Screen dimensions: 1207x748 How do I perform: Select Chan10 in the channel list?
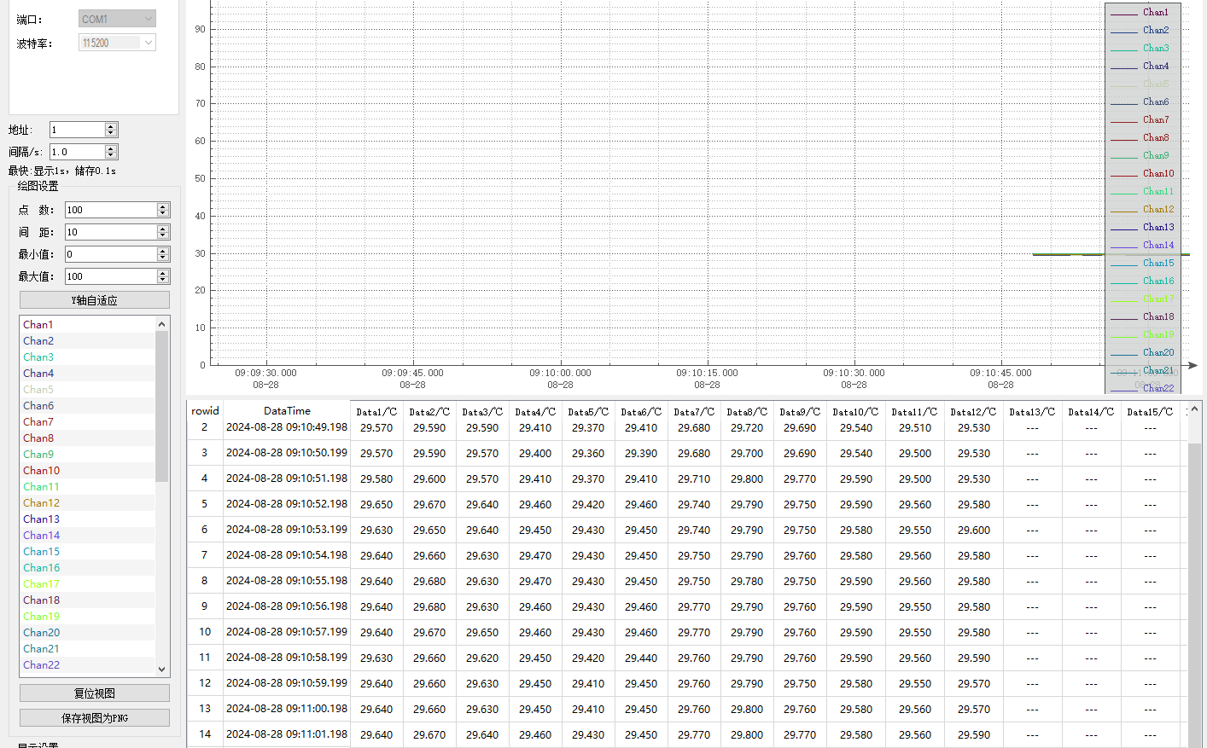click(x=42, y=471)
